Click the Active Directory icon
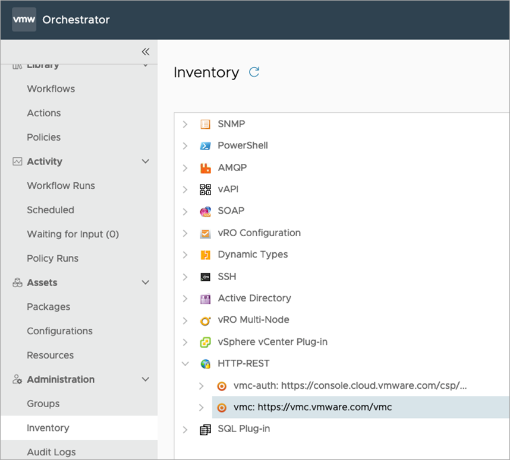Viewport: 510px width, 460px height. click(205, 298)
